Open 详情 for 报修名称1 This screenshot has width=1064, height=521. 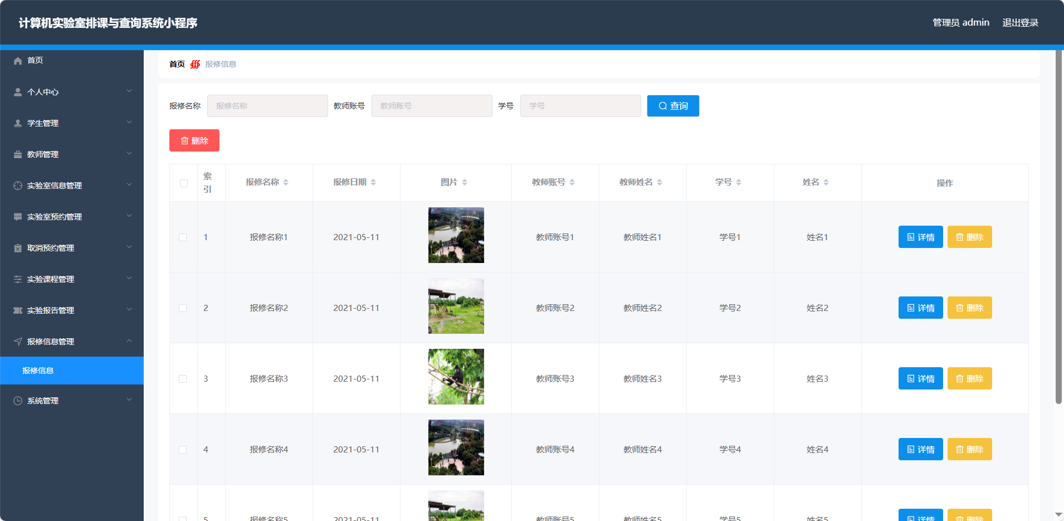coord(920,237)
